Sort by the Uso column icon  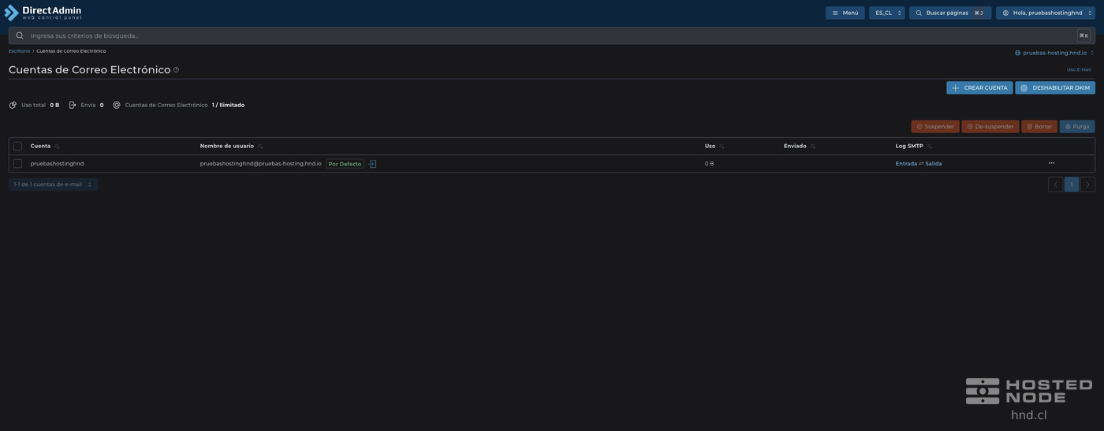point(722,147)
